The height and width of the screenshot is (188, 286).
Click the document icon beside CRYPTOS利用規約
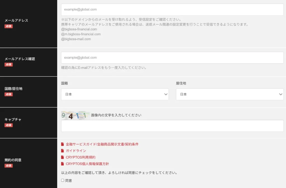62,157
